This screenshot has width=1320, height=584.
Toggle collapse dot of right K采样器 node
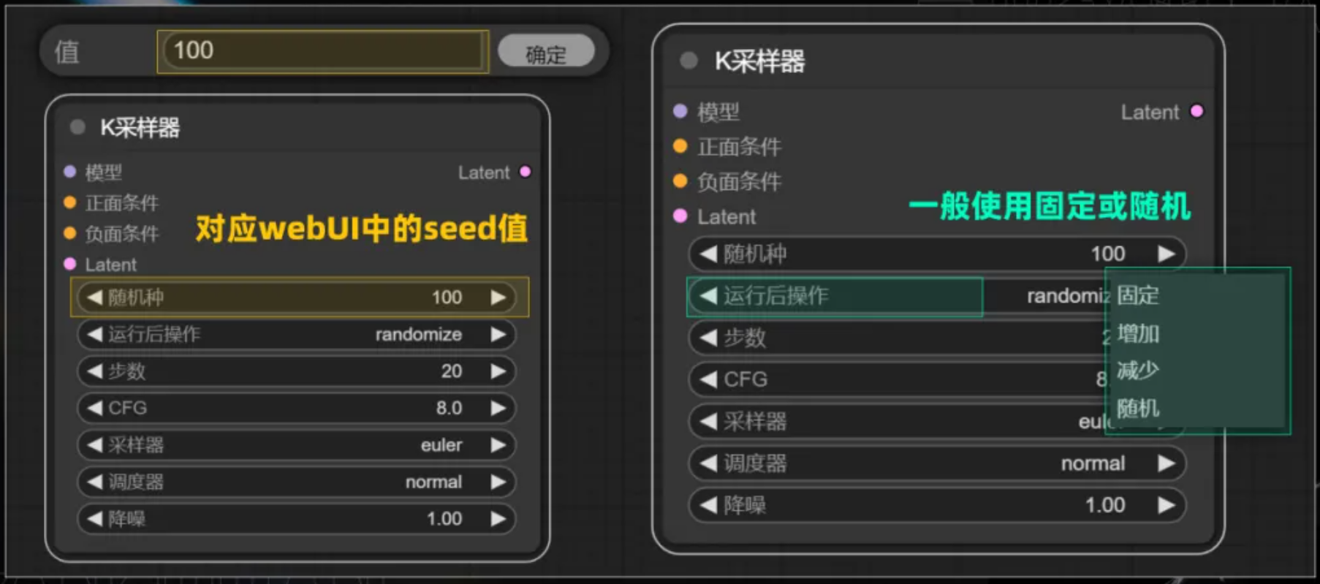point(689,61)
